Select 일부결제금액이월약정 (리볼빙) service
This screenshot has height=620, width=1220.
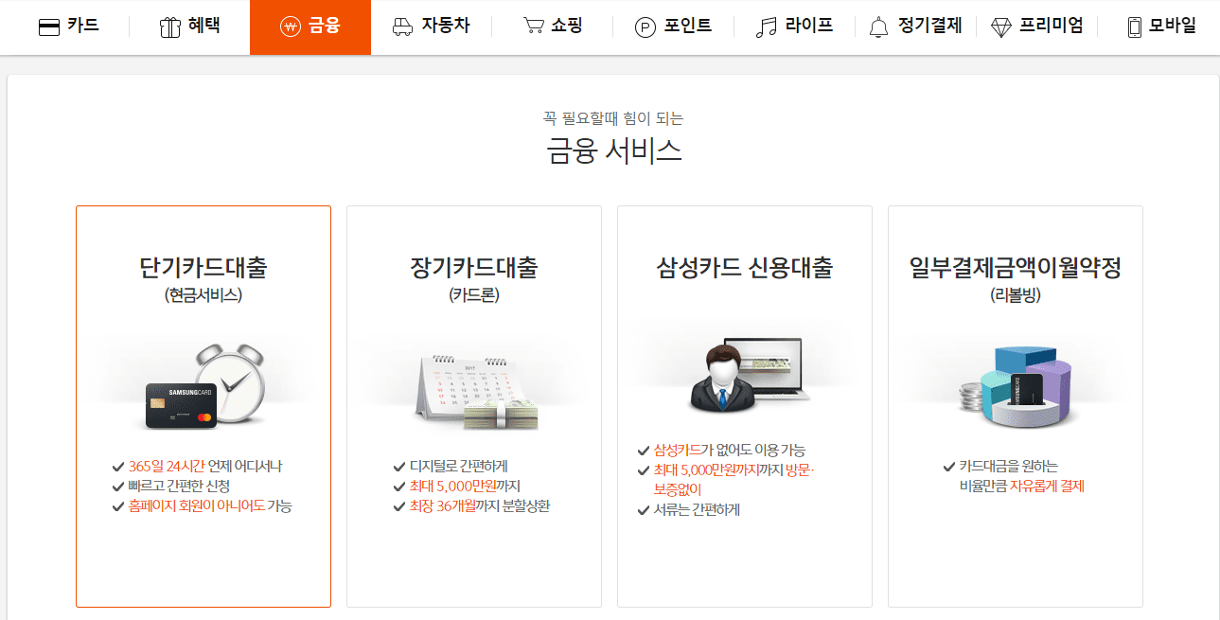(1015, 407)
